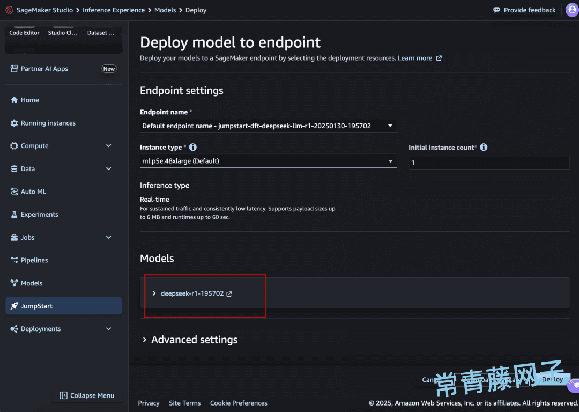
Task: Go to Models breadcrumb
Action: [x=165, y=10]
